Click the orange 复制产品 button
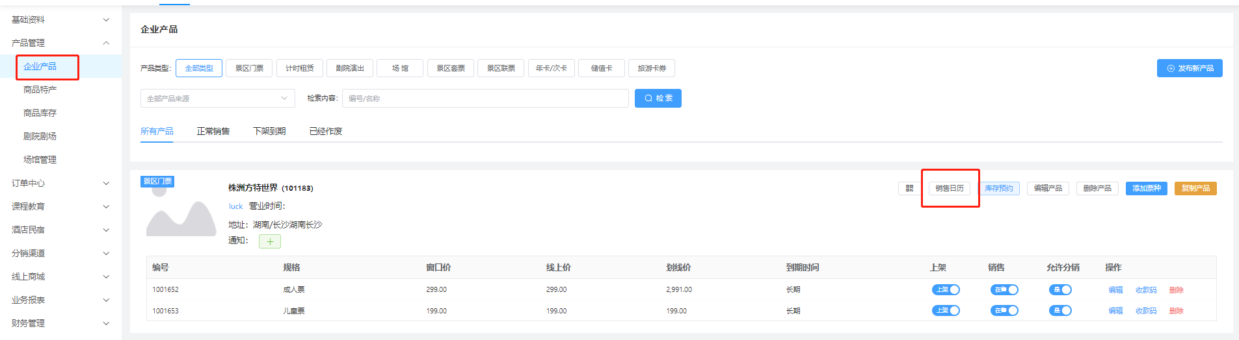The image size is (1239, 340). [x=1195, y=188]
